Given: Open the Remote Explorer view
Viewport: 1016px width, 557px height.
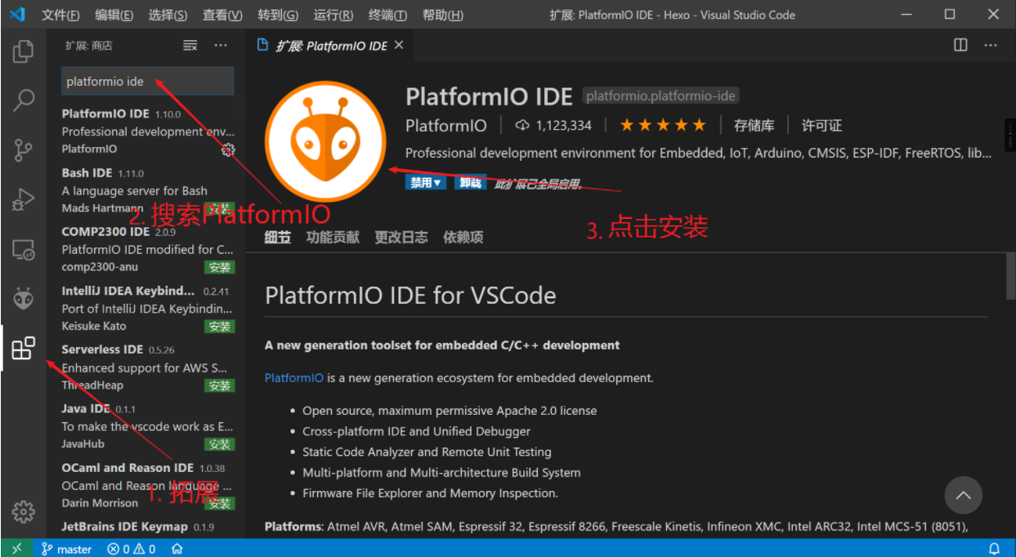Looking at the screenshot, I should (24, 250).
